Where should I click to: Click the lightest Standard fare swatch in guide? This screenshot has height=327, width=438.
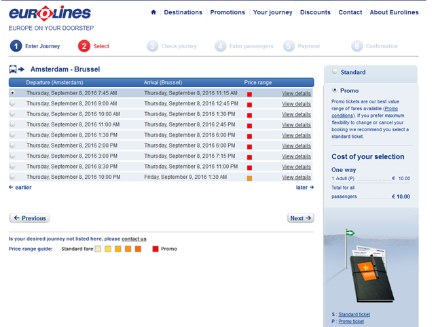pyautogui.click(x=98, y=249)
